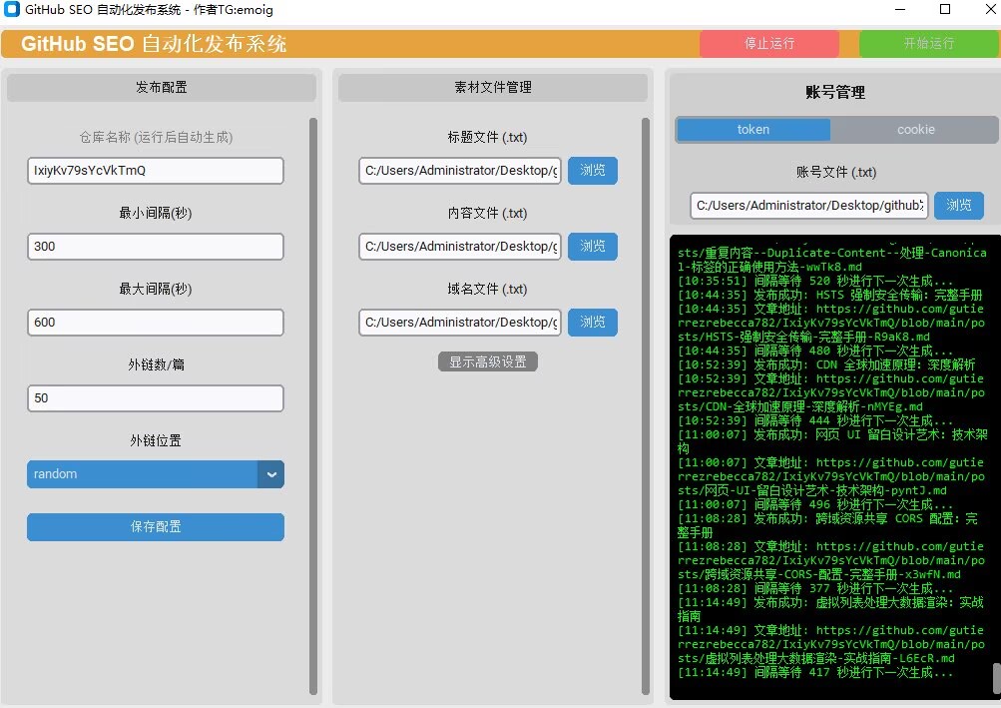Click log line 间隔等待 496 秒进行下一次生成

815,505
